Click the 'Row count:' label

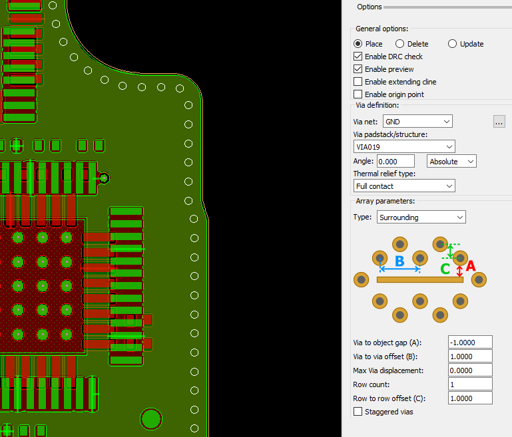tap(372, 384)
